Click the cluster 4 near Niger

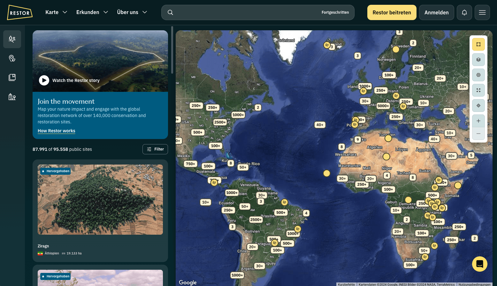(x=387, y=175)
